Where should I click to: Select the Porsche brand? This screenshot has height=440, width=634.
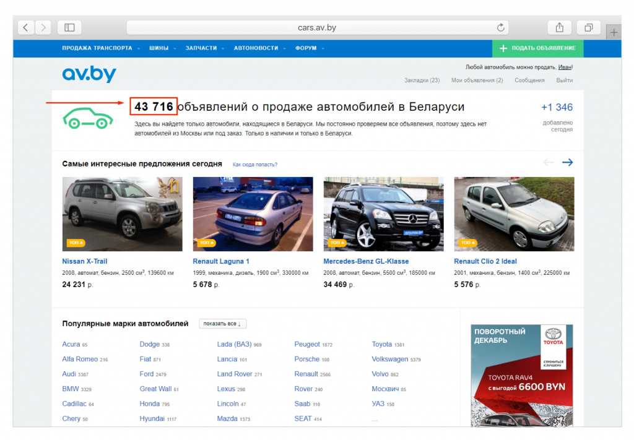pos(306,359)
